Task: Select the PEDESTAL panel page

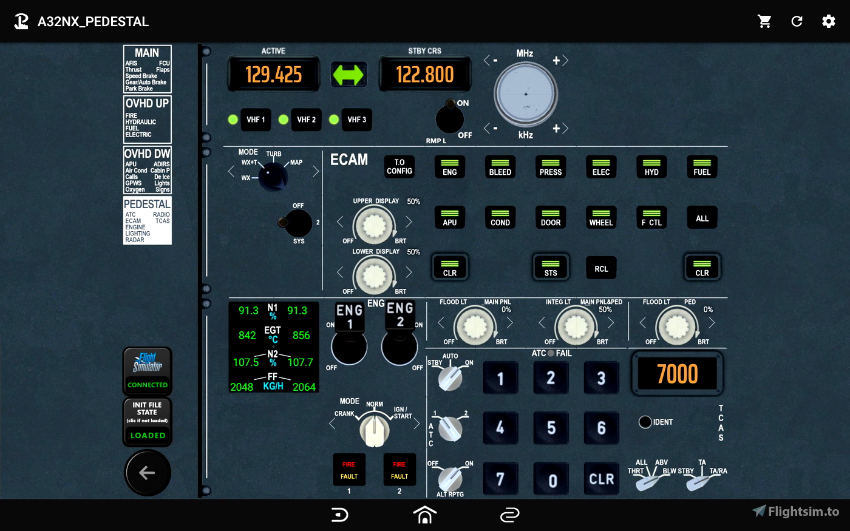Action: [148, 220]
